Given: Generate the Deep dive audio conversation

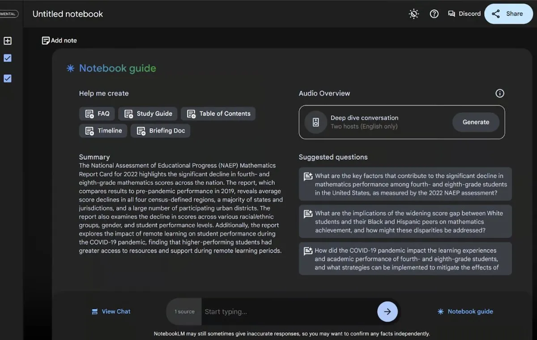Looking at the screenshot, I should point(476,122).
